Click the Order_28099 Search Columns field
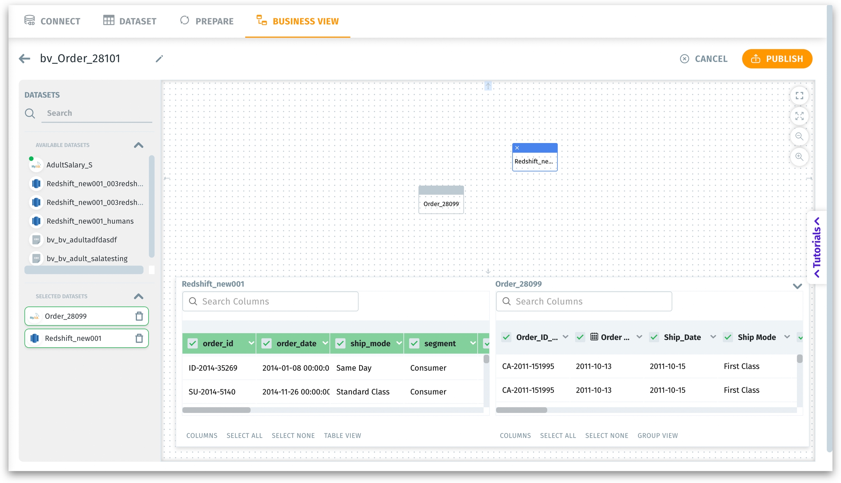 [x=584, y=301]
